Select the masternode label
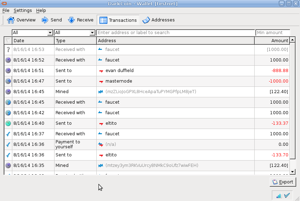The image size is (300, 201). click(x=119, y=81)
